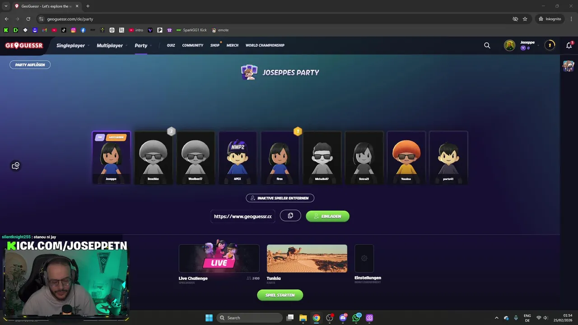
Task: Select the Bouchka player card
Action: (x=153, y=158)
